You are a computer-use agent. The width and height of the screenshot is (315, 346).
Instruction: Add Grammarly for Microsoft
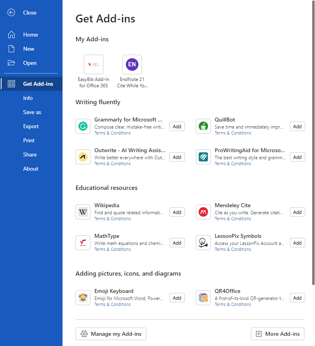coord(177,127)
